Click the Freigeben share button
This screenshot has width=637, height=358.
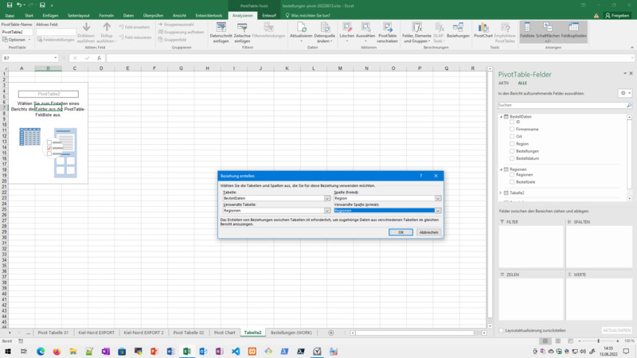[x=617, y=15]
